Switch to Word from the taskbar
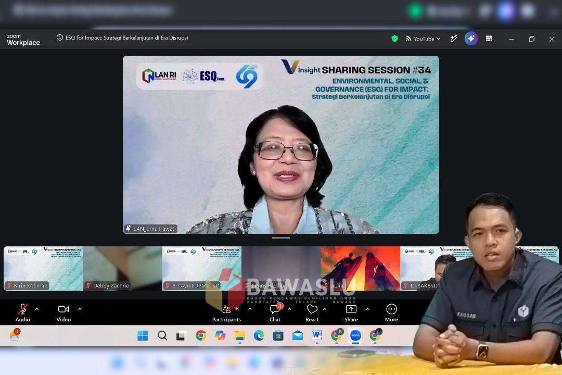Viewport: 562px width, 375px height. click(x=317, y=335)
